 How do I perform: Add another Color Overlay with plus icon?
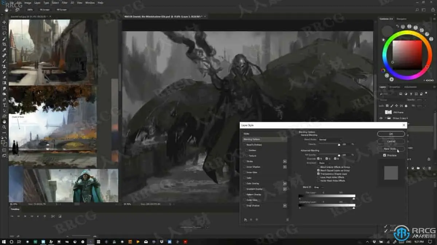285,184
